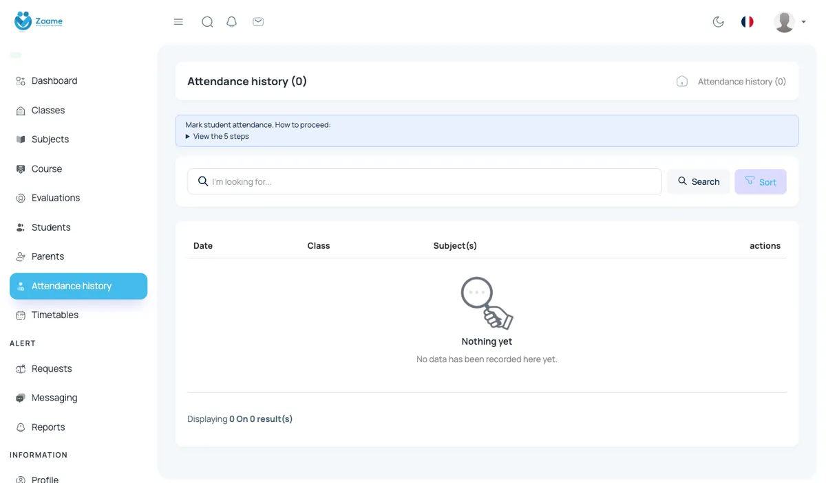Image resolution: width=826 pixels, height=483 pixels.
Task: Click the Attendance history (0) breadcrumb link
Action: click(x=742, y=82)
